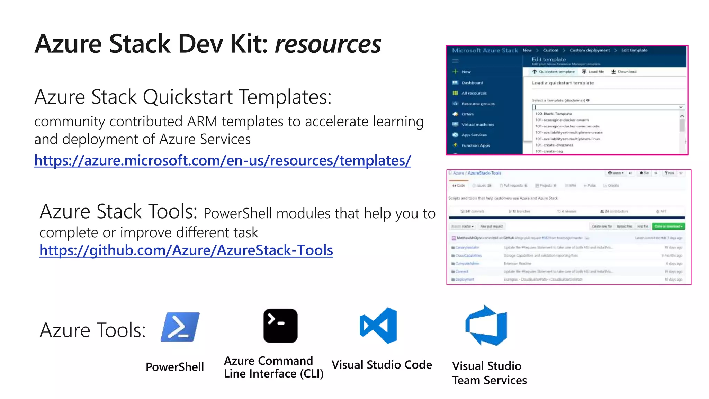Click the template list scroll-up arrow
This screenshot has height=399, width=709.
point(682,116)
